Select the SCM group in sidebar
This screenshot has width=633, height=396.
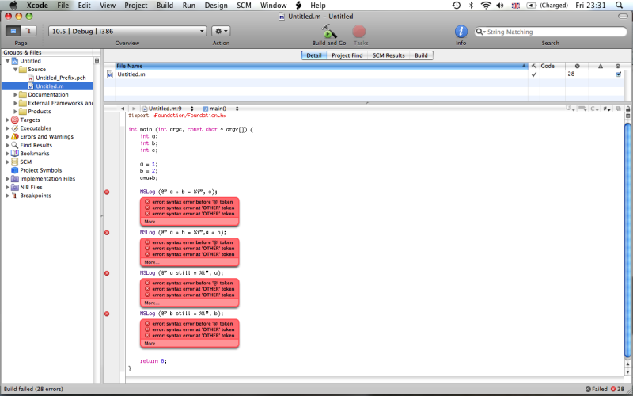[x=25, y=162]
